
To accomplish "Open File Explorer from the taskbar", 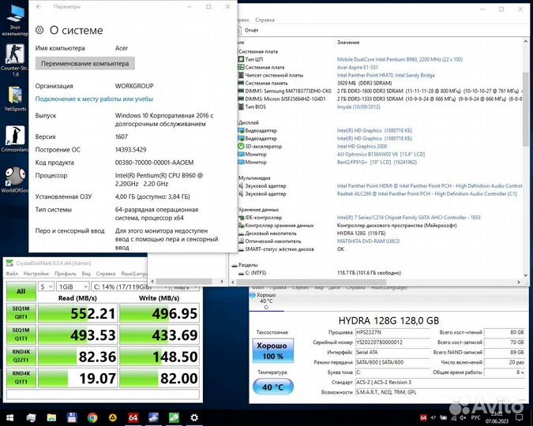I will [x=51, y=417].
